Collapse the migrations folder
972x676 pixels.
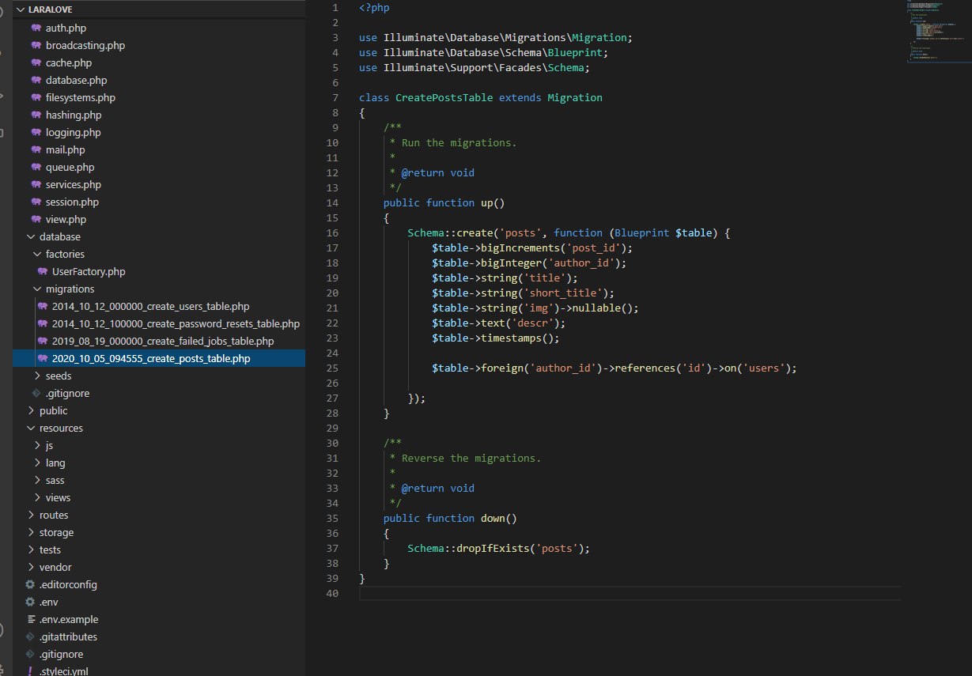37,289
